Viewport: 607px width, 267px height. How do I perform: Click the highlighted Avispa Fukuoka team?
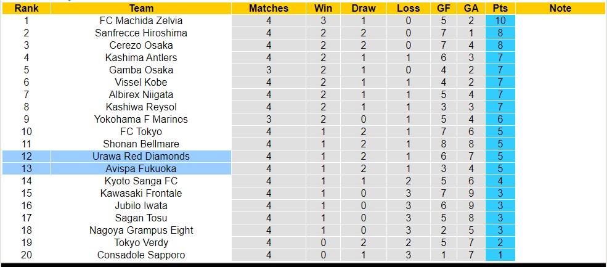(x=141, y=168)
